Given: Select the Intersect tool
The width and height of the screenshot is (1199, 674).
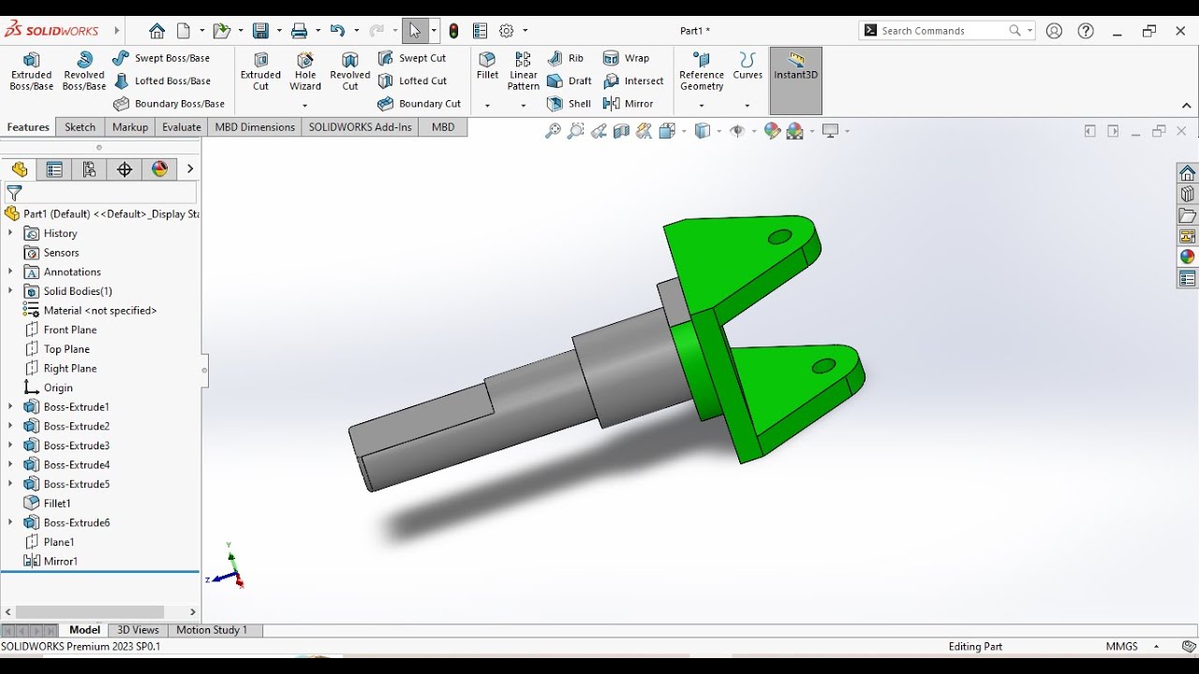Looking at the screenshot, I should 633,81.
